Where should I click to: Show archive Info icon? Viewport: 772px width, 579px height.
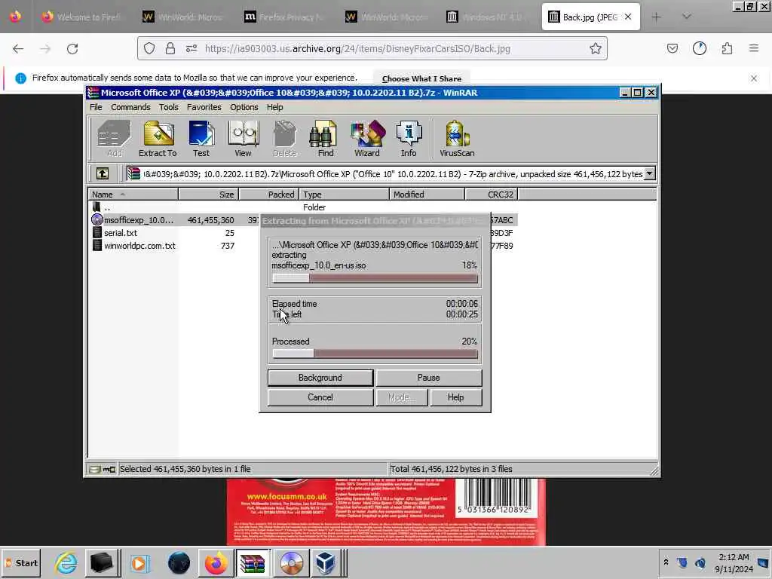[408, 139]
